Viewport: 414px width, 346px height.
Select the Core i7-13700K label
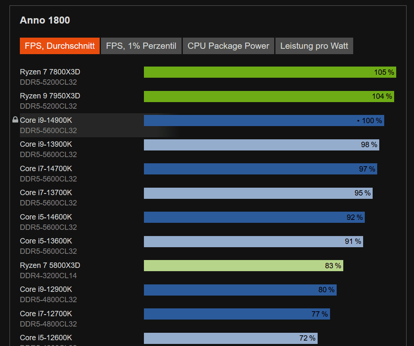point(46,192)
